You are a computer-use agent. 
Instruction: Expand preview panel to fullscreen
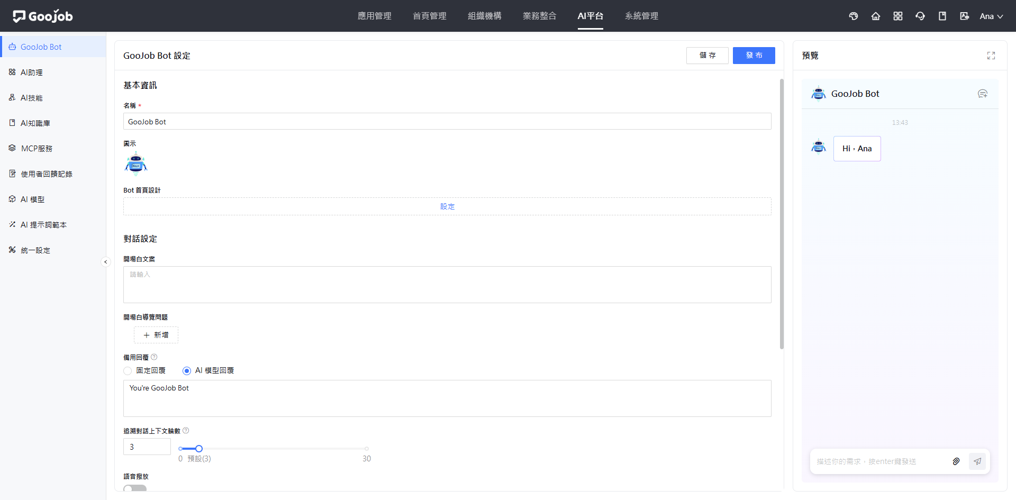click(991, 56)
